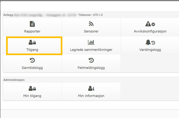The height and width of the screenshot is (118, 179).
Task: Click the history icon above Sanntidslogg
Action: (32, 60)
